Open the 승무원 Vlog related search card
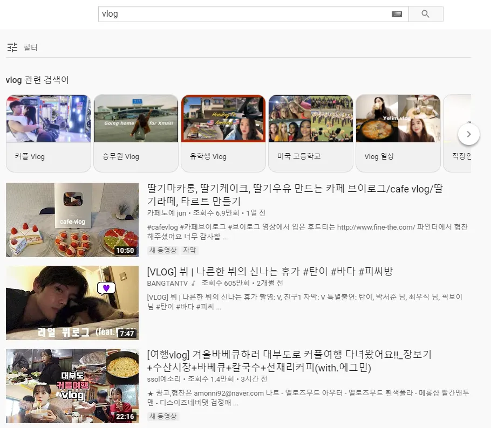The image size is (491, 428). 136,133
